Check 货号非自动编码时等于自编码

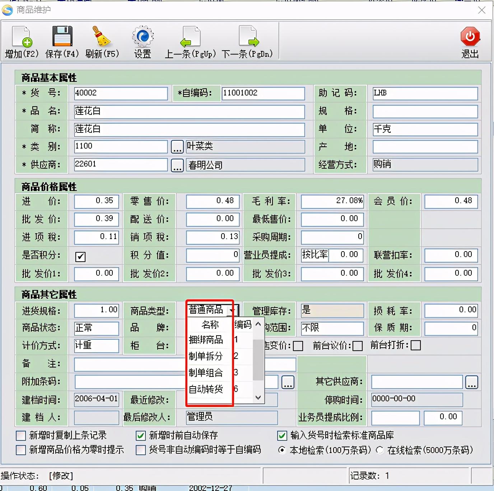point(141,450)
